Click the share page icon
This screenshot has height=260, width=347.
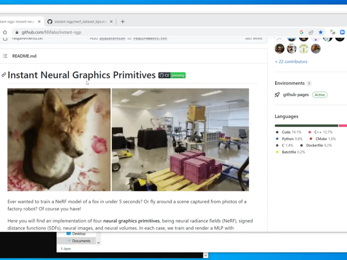coord(311,32)
